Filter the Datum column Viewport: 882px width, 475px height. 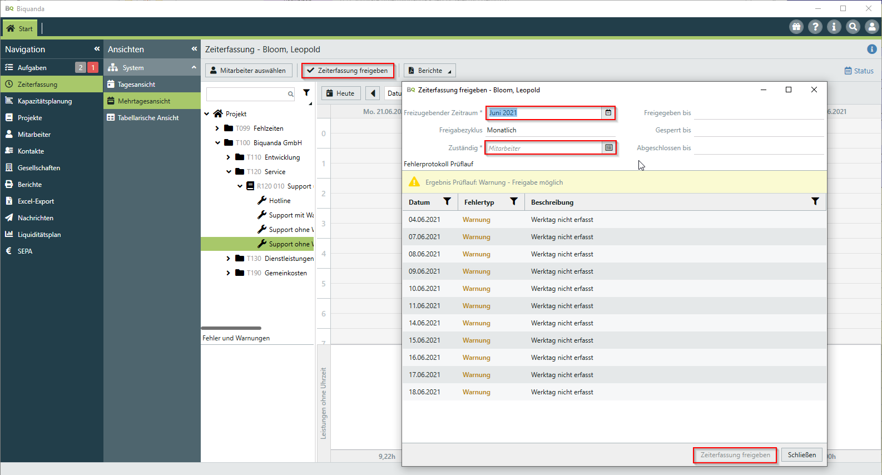click(447, 202)
